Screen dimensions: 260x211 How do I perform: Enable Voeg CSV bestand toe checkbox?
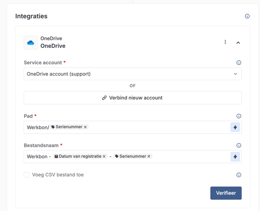pos(26,175)
